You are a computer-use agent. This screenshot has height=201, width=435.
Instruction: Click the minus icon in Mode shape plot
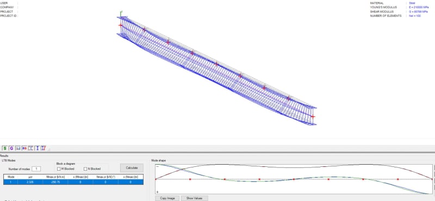[158, 166]
